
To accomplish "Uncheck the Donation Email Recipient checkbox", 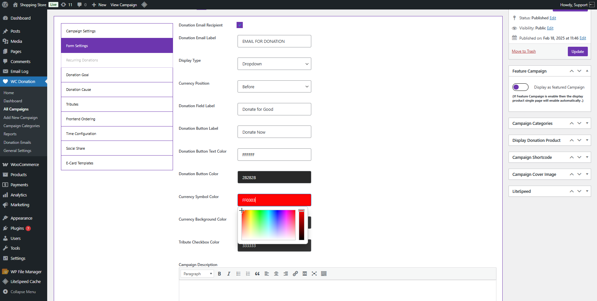I will (240, 25).
